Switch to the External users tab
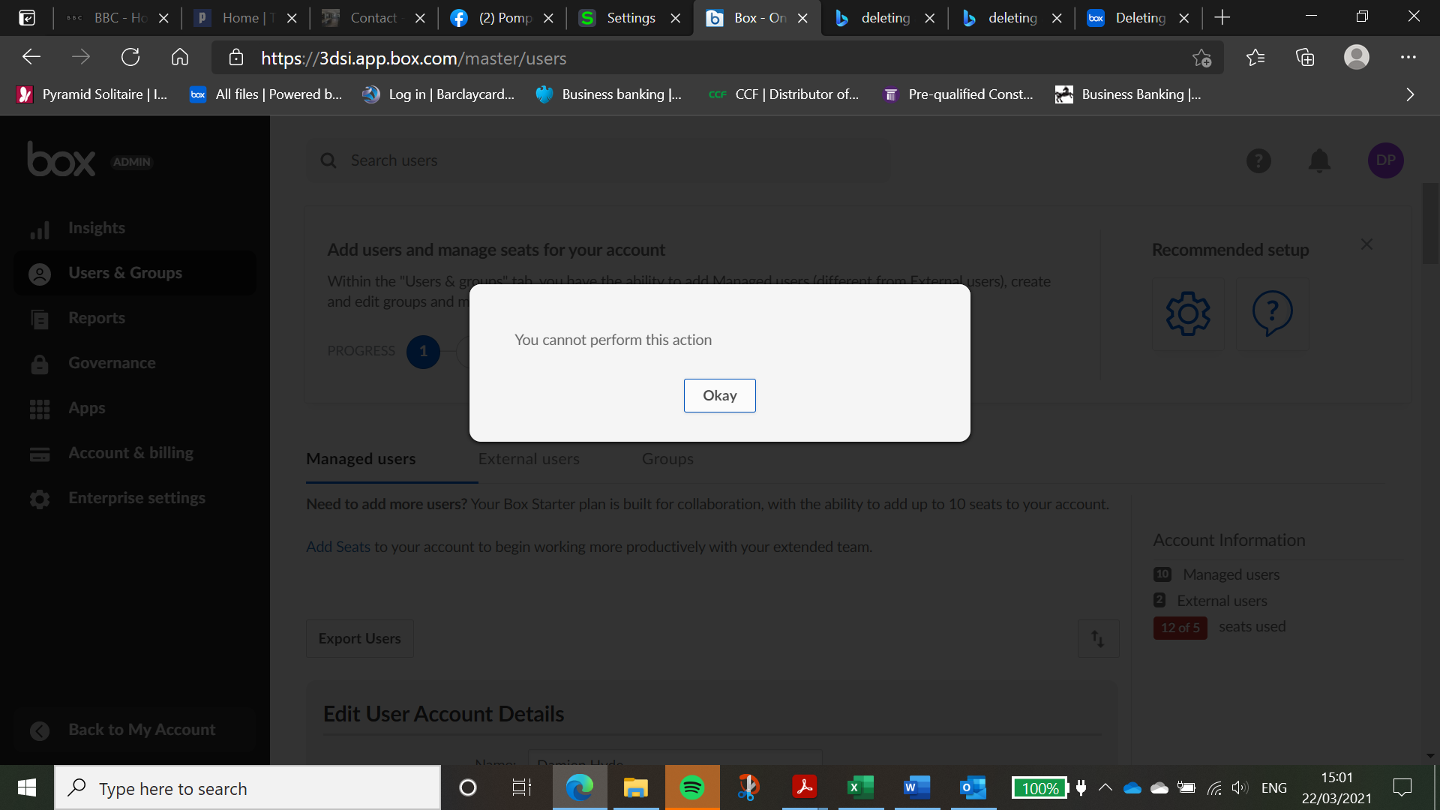Viewport: 1440px width, 810px height. [529, 459]
